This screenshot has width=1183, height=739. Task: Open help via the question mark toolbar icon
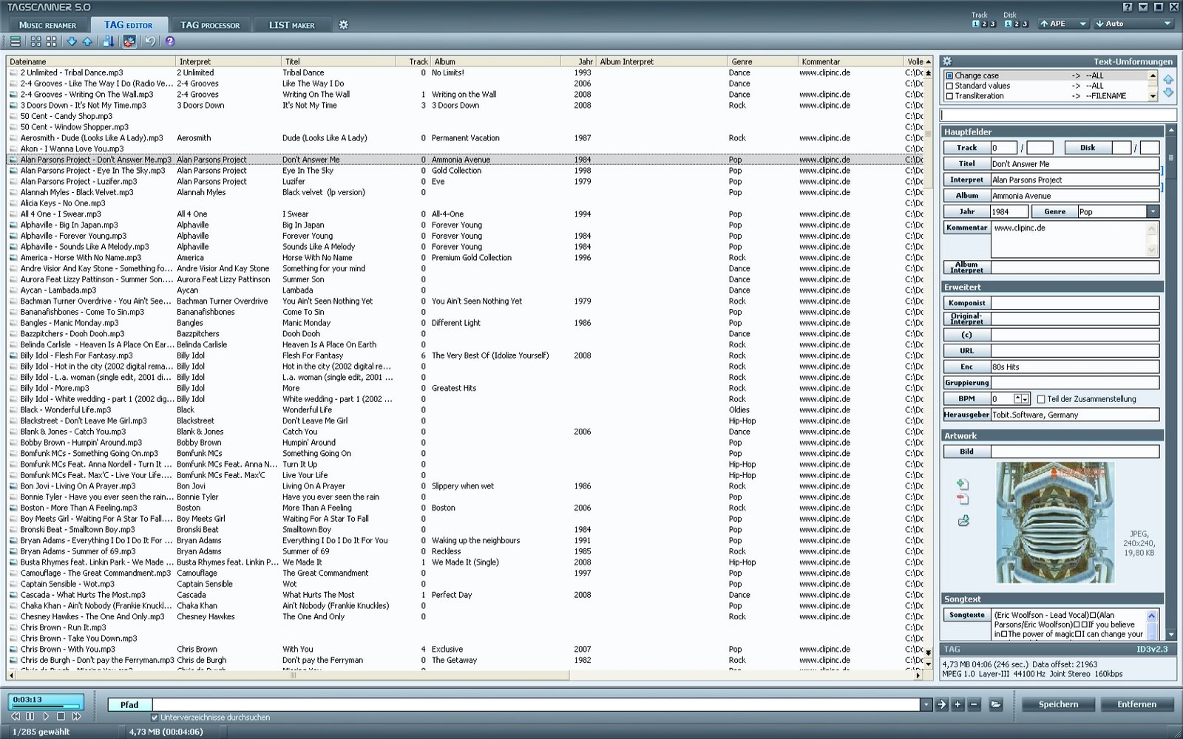click(x=170, y=41)
